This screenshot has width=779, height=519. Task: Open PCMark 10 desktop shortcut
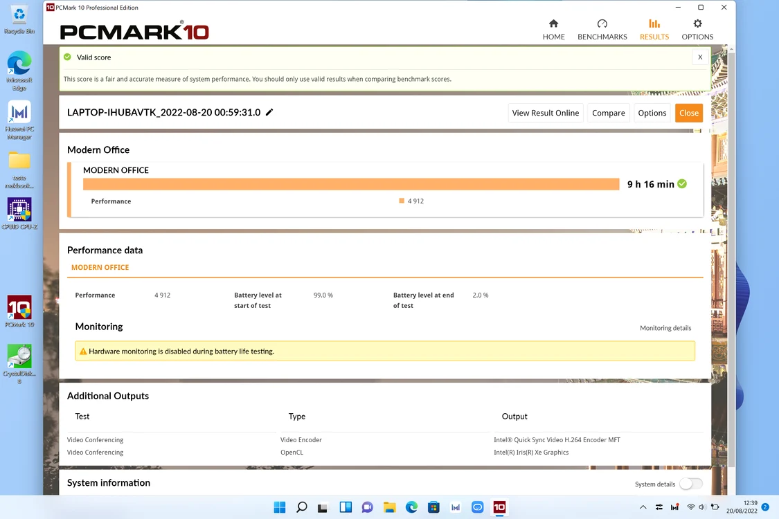[x=19, y=311]
